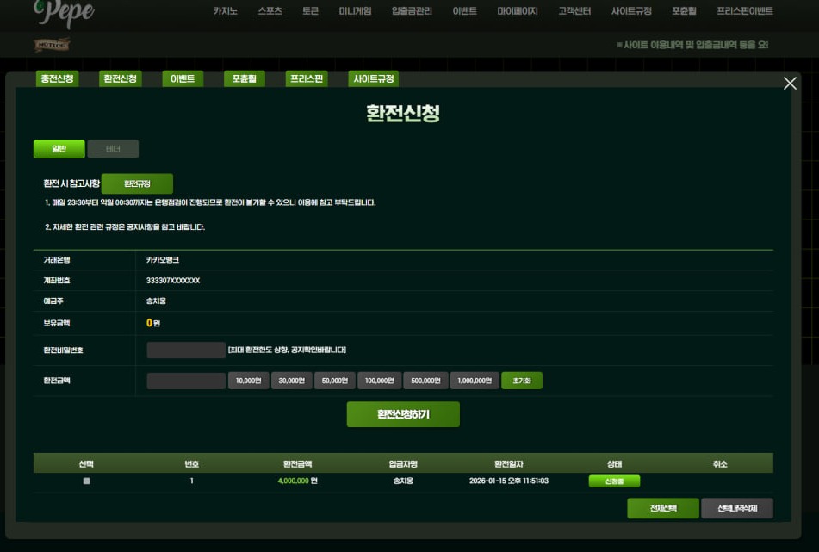
Task: Switch to the 포춘휠 tab in popup
Action: click(x=244, y=79)
